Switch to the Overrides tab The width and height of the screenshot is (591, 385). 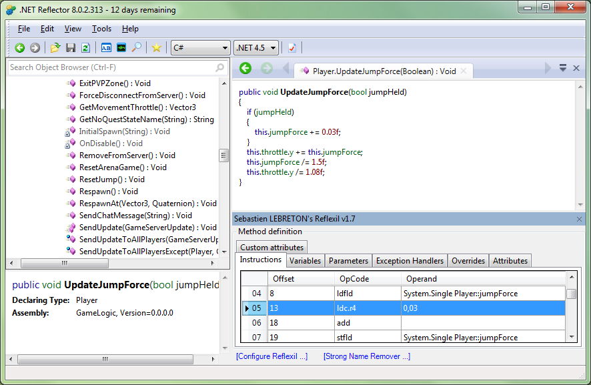(x=468, y=261)
